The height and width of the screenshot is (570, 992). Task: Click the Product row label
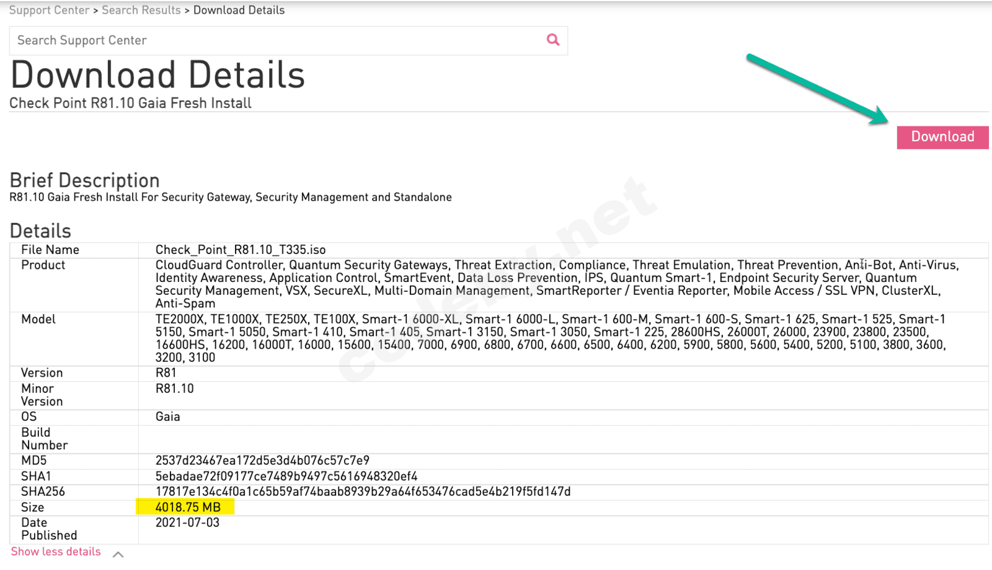coord(43,265)
